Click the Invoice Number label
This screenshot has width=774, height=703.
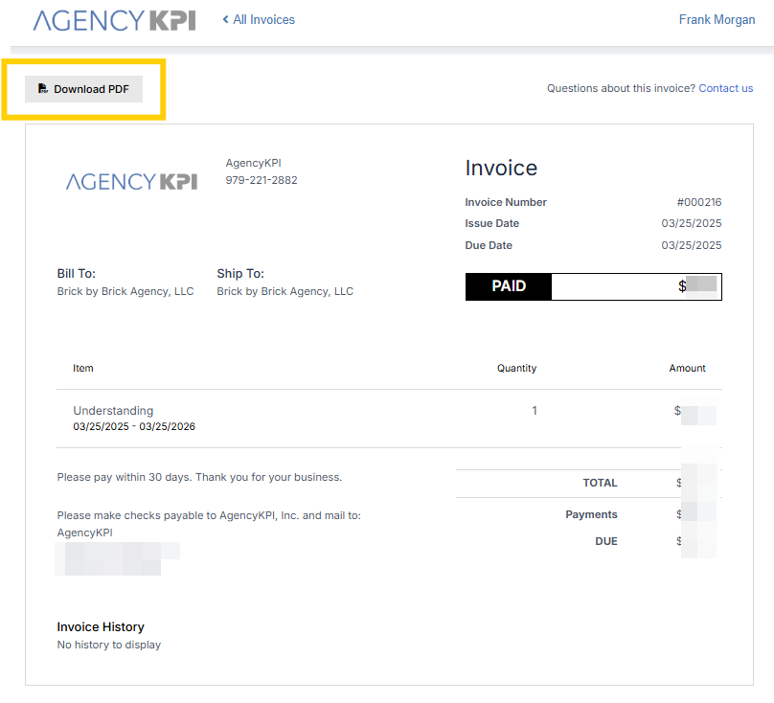click(506, 202)
